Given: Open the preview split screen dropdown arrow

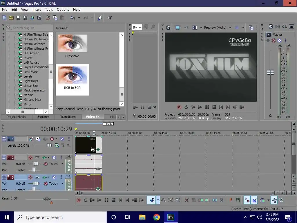Looking at the screenshot, I should coord(201,28).
